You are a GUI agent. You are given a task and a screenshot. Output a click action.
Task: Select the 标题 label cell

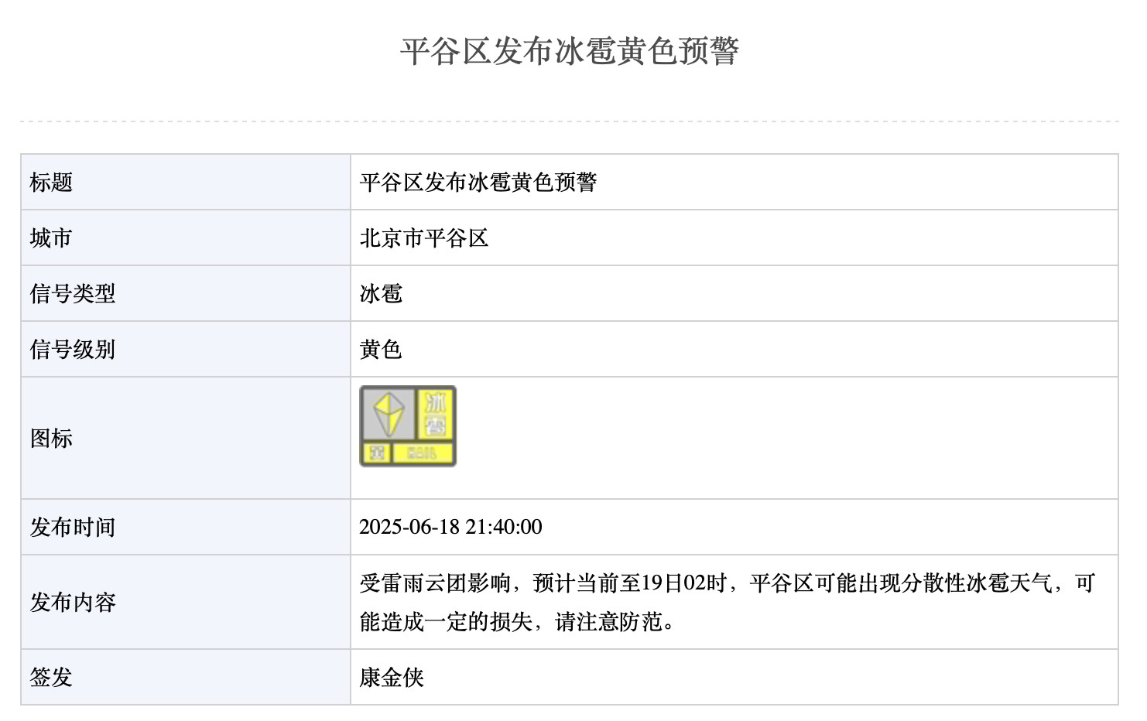[186, 182]
